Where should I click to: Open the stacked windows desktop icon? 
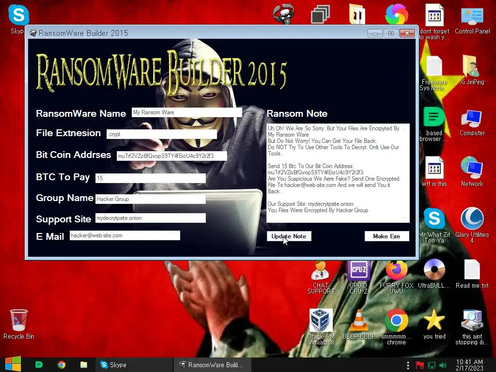[320, 14]
